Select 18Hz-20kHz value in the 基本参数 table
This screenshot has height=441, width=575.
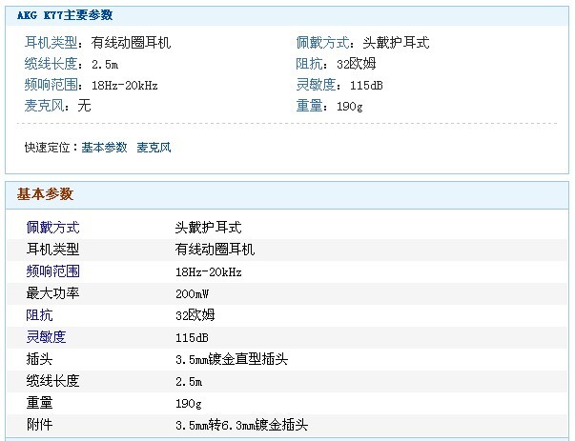pos(209,271)
